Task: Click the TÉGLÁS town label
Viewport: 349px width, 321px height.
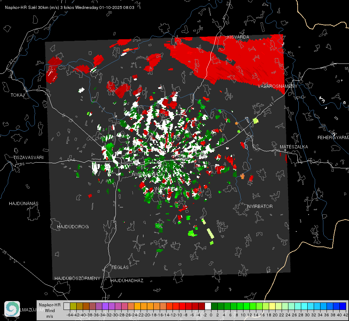Action: coord(120,267)
